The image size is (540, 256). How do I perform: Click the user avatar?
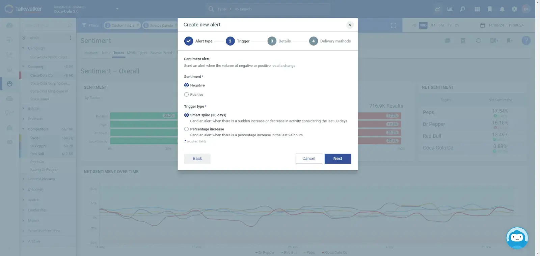tap(526, 9)
